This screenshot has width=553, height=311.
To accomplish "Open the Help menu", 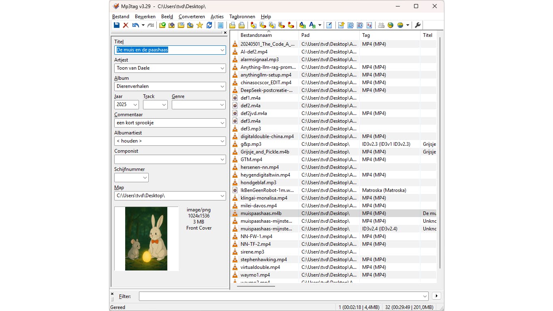I will (x=266, y=17).
